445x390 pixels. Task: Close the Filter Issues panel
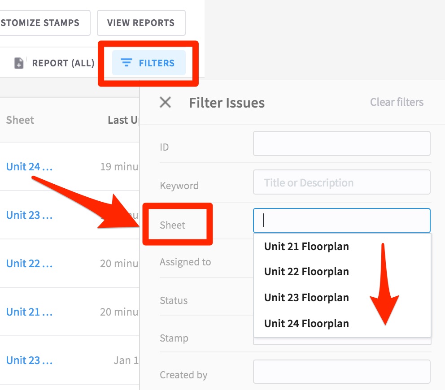[165, 102]
